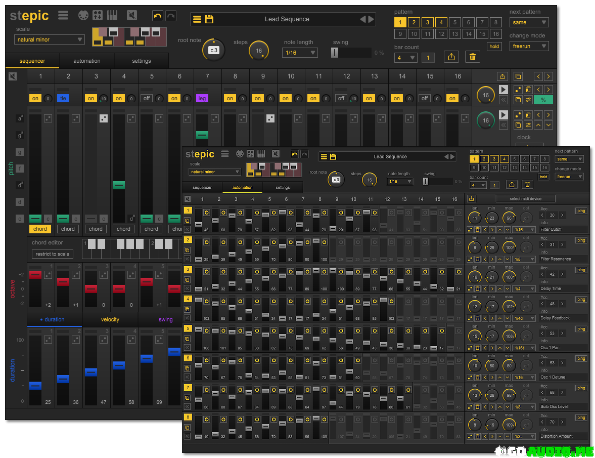Toggle step 5 'off' button in sequencer
The width and height of the screenshot is (595, 458).
coord(147,98)
